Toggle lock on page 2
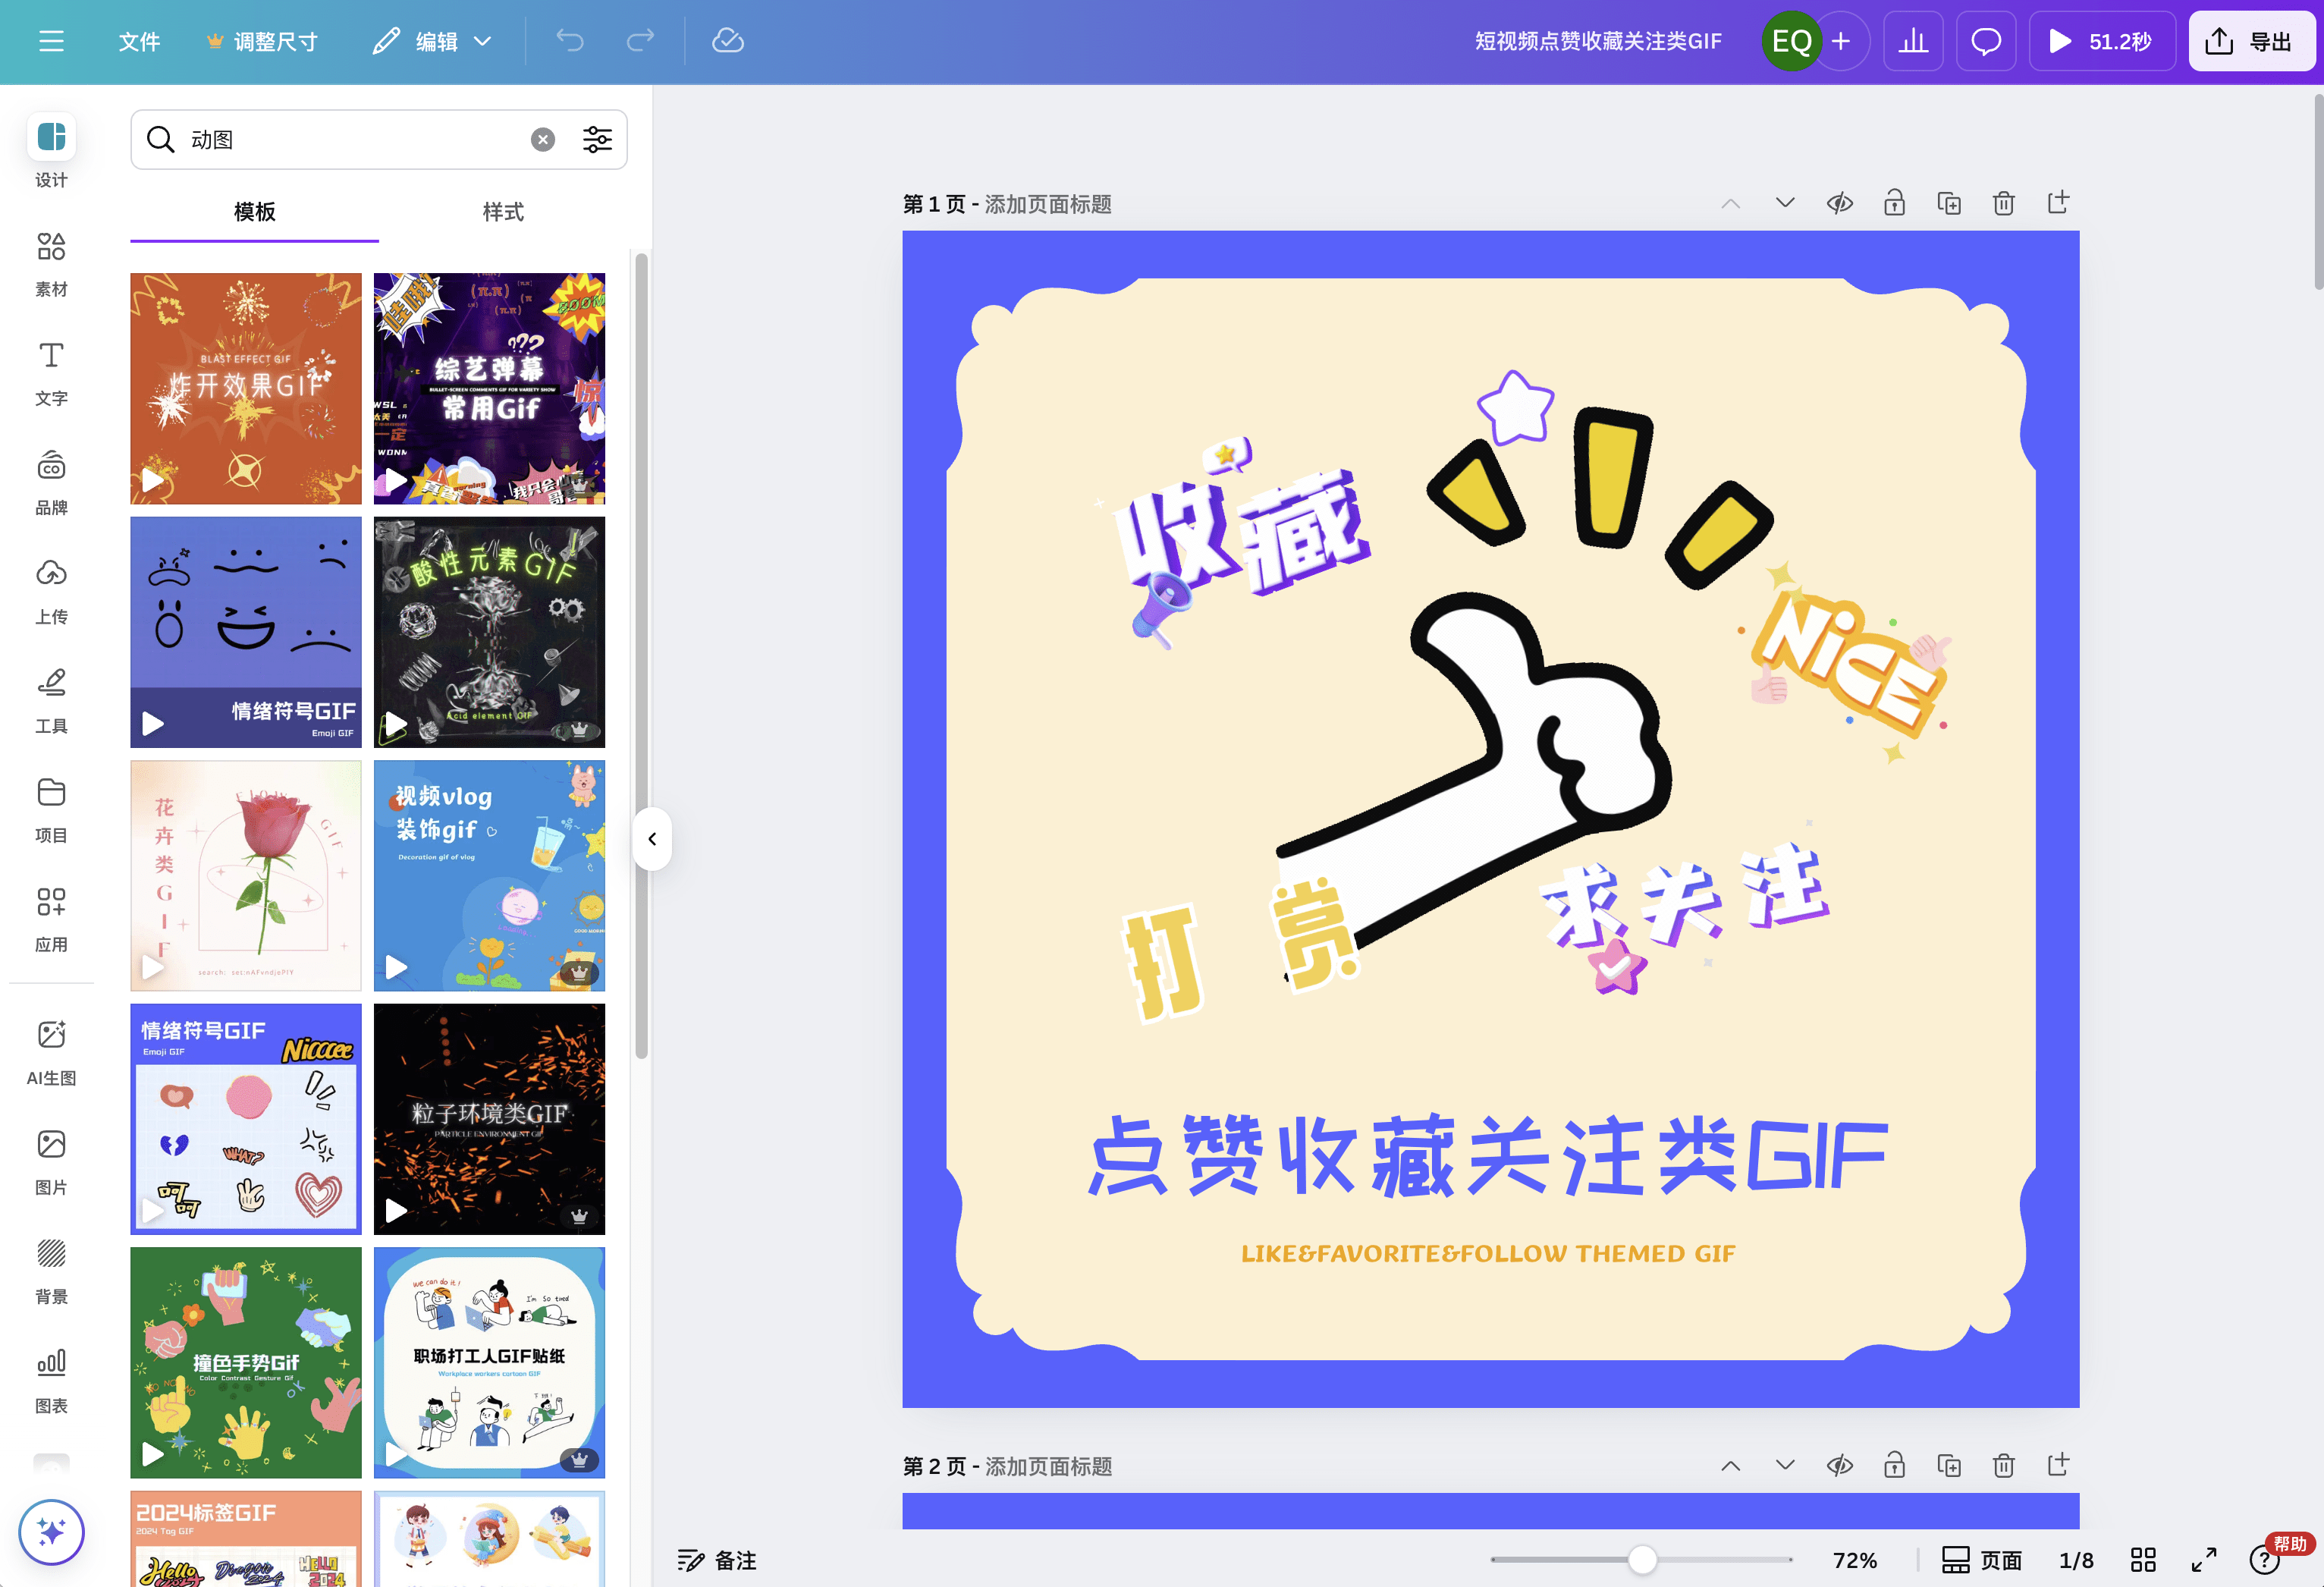 1894,1465
